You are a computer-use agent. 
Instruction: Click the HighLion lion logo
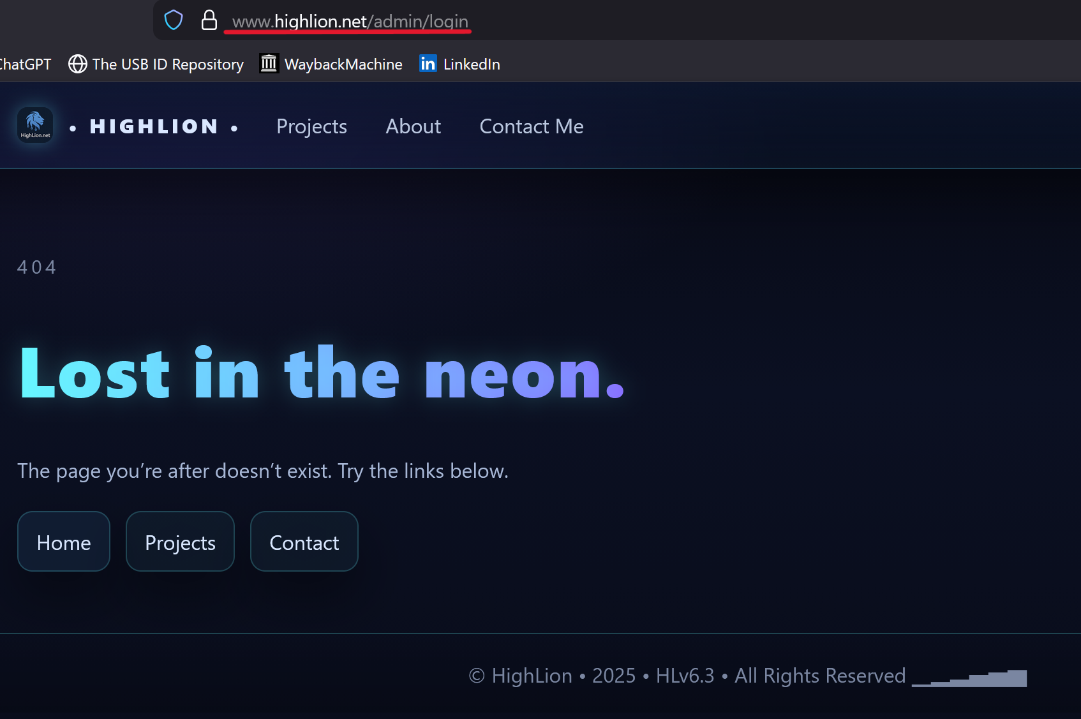click(x=35, y=125)
